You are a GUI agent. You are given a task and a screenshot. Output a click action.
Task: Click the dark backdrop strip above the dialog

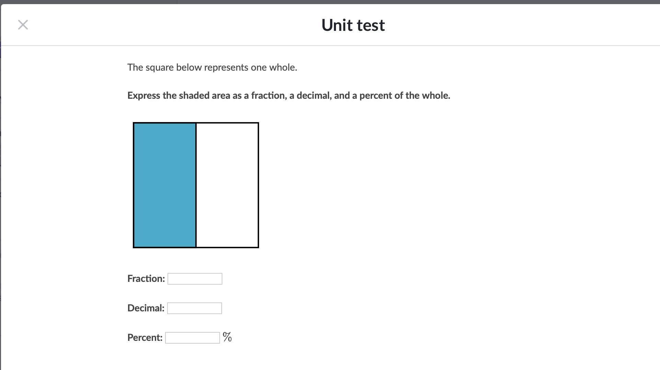pos(412,2)
